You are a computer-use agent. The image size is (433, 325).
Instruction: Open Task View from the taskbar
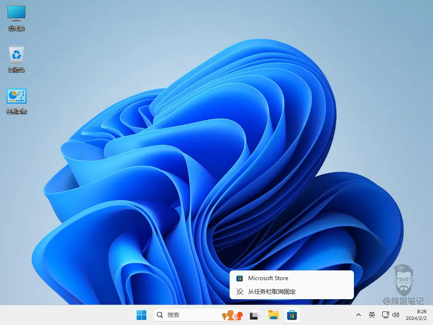(x=254, y=315)
